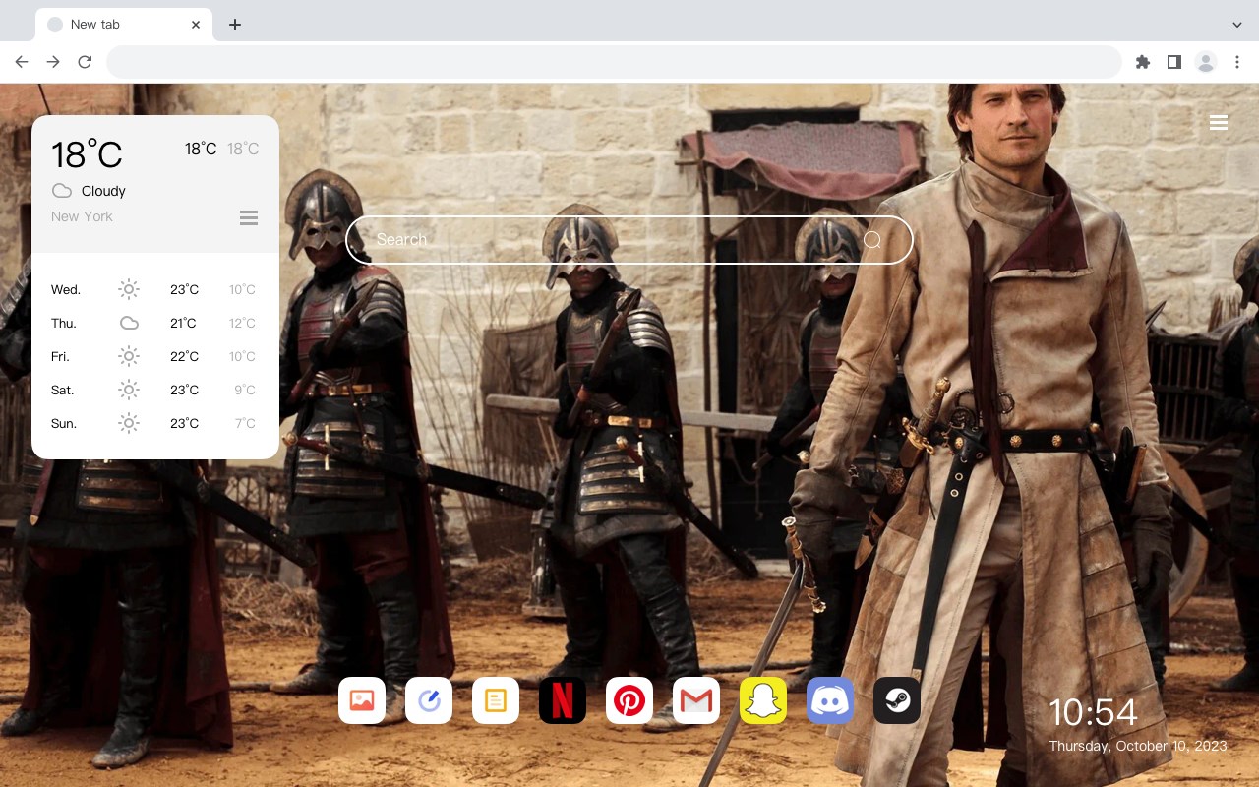Click Wednesday's sunny weather icon
The height and width of the screenshot is (787, 1259).
(x=129, y=289)
